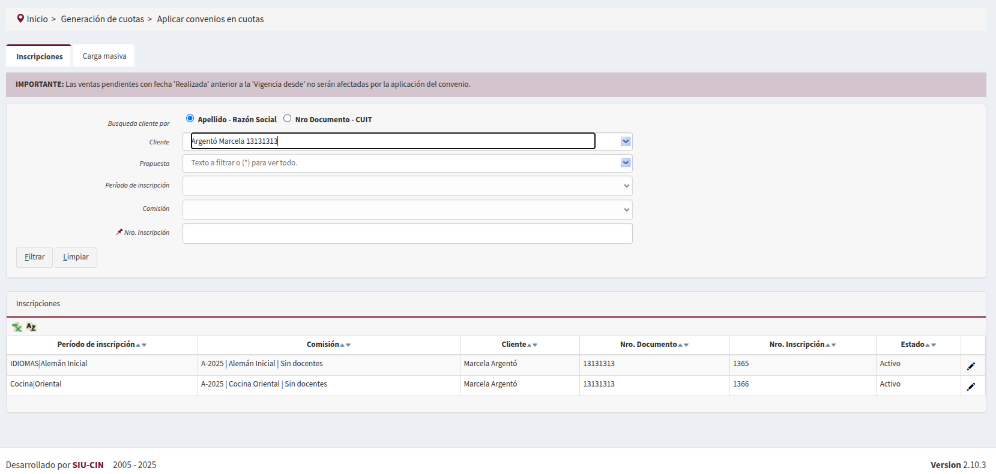Select the Nro Documento - CUIT radio option

[x=288, y=119]
